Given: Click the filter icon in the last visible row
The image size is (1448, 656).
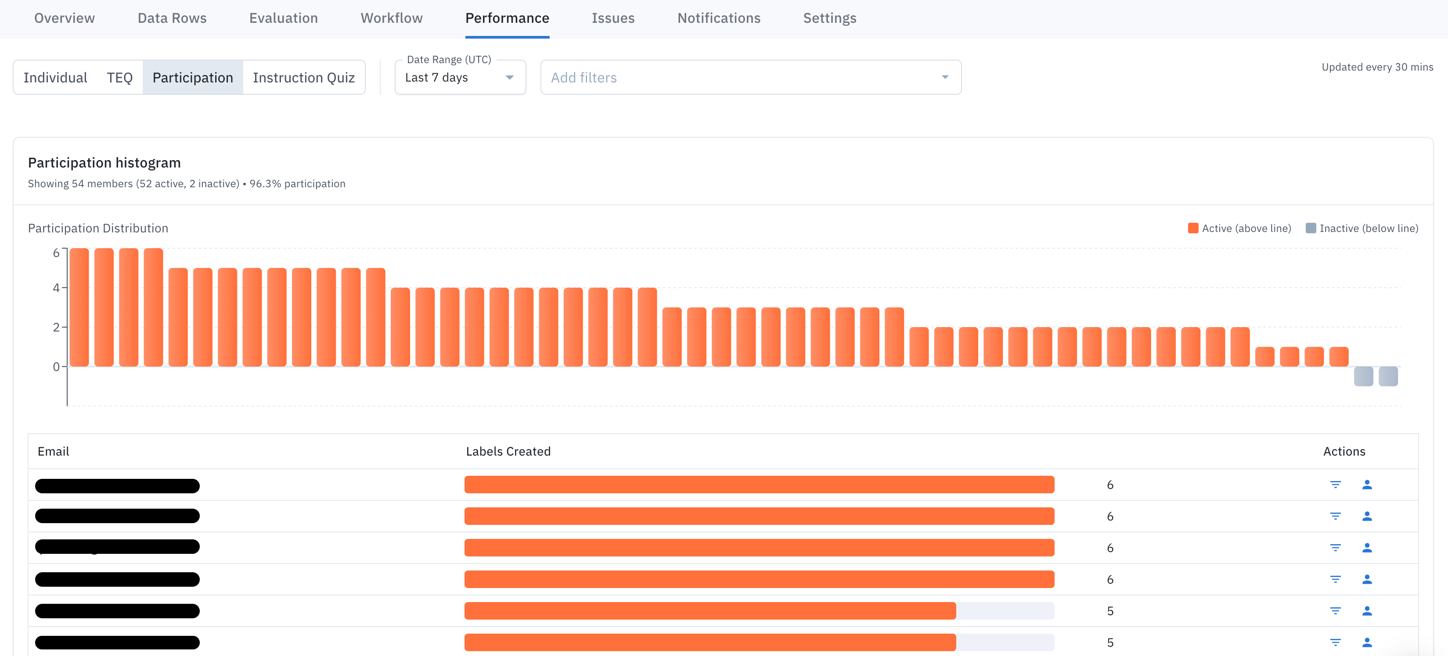Looking at the screenshot, I should (1336, 642).
